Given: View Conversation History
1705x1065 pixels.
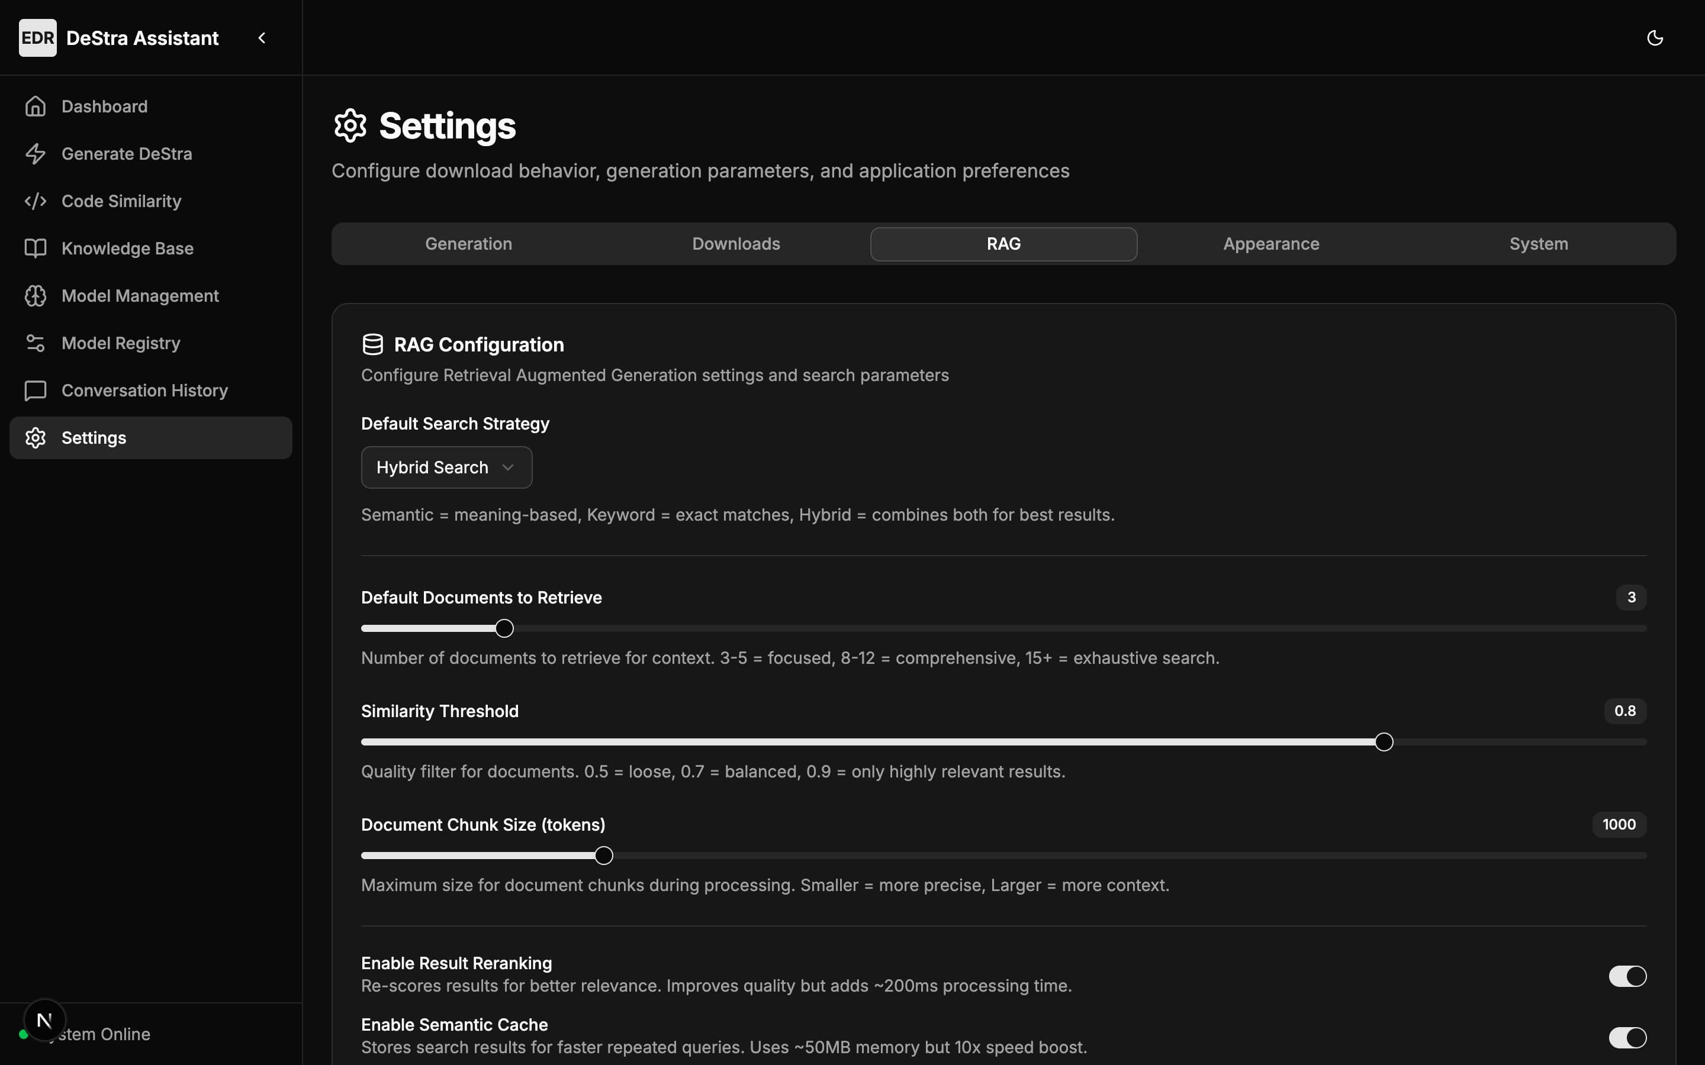Looking at the screenshot, I should [151, 390].
